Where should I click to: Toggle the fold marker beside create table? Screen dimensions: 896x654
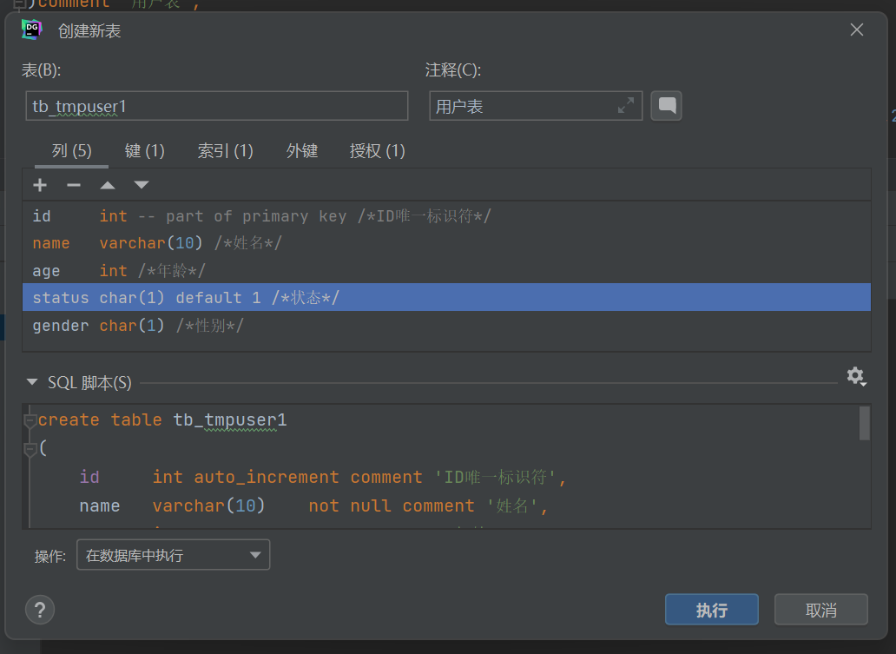(x=30, y=420)
